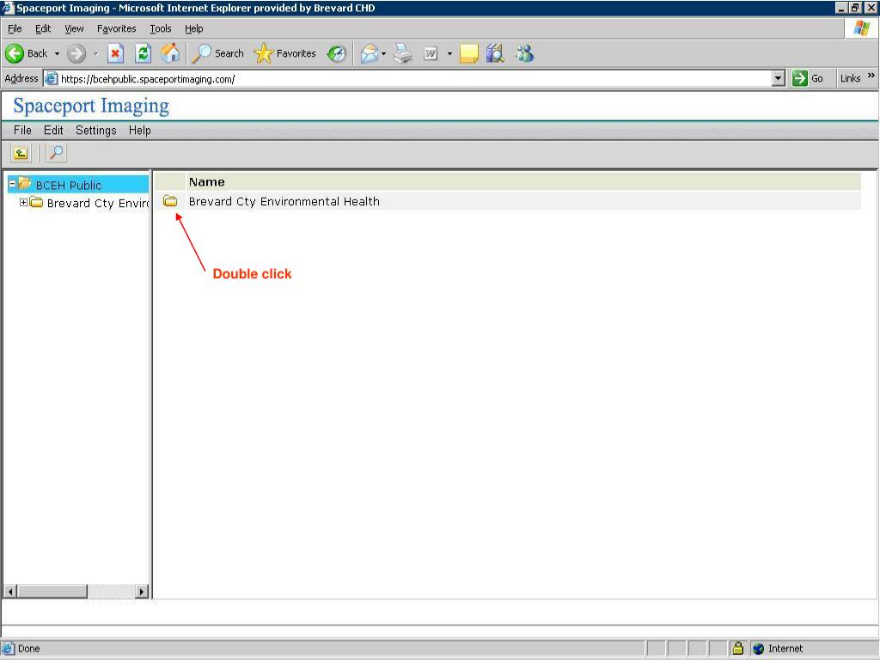Click the Spaceport up-one-folder toolbar icon
The height and width of the screenshot is (660, 880).
pos(21,153)
